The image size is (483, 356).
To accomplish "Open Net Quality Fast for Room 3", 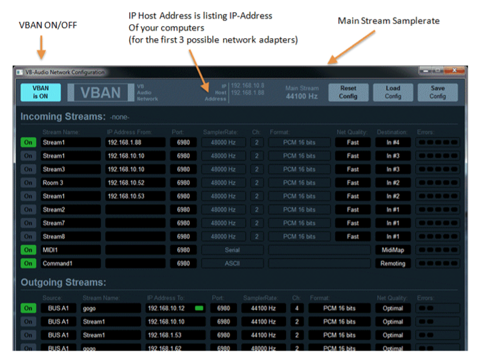I will [x=353, y=183].
